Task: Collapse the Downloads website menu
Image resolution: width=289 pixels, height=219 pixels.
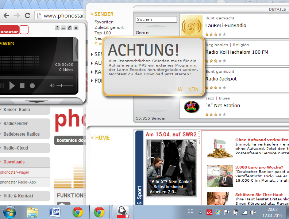Action: tap(14, 162)
